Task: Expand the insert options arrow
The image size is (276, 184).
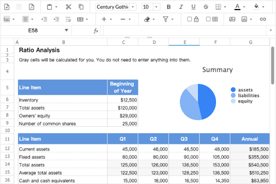Action: click(111, 20)
